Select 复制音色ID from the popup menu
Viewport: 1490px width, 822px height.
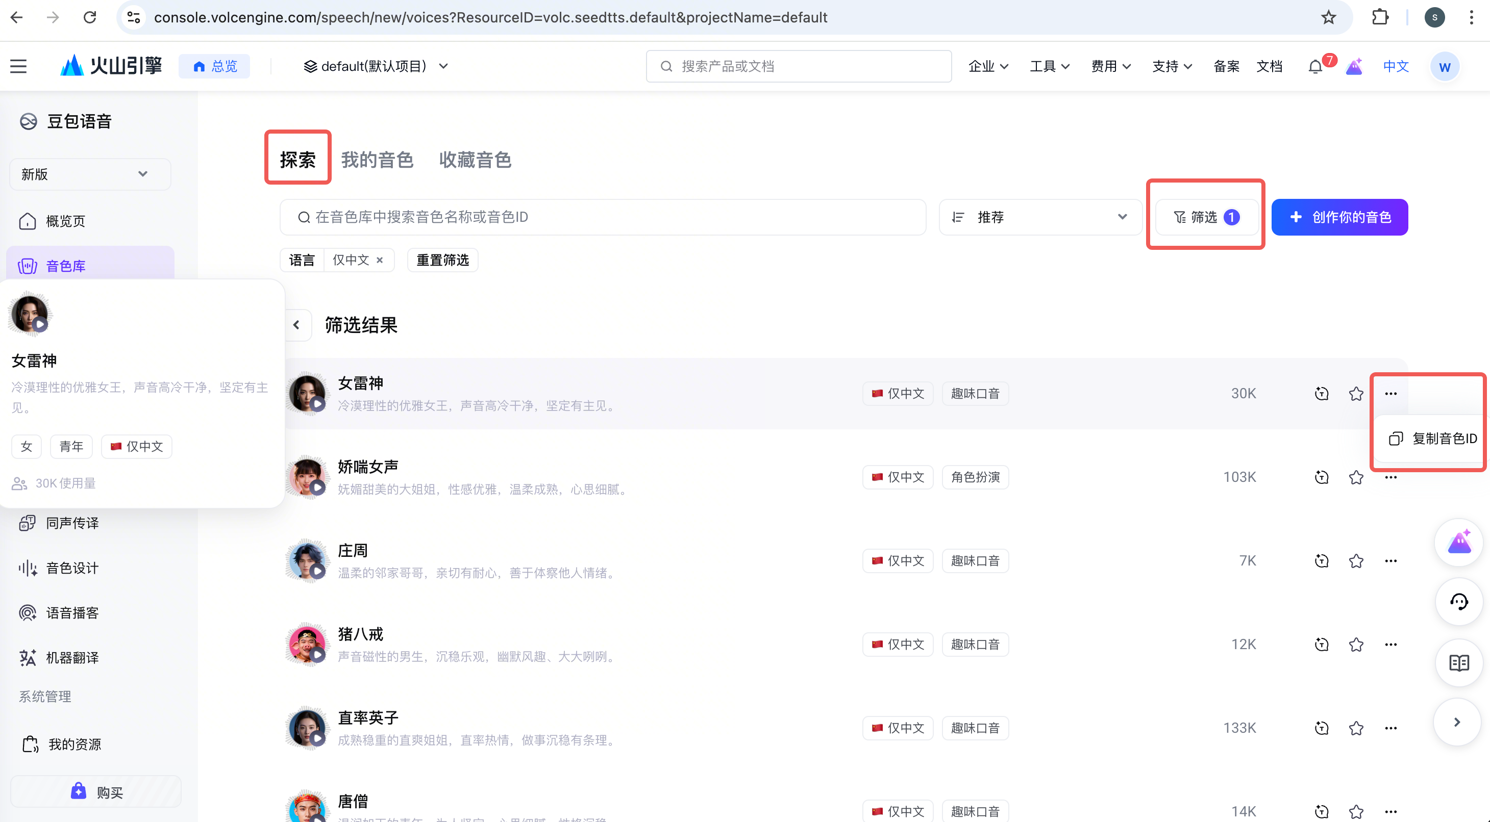pos(1433,439)
